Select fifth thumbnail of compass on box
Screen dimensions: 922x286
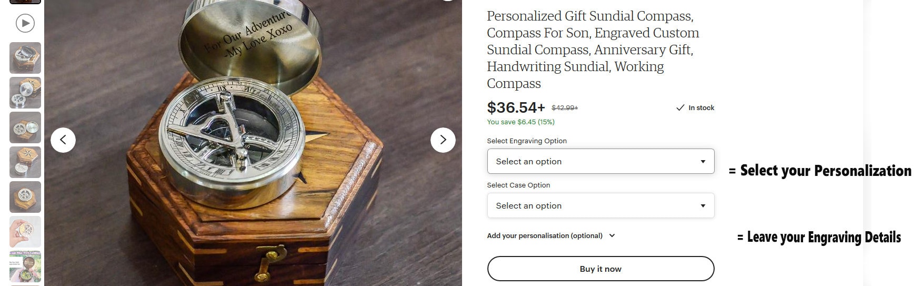[25, 197]
